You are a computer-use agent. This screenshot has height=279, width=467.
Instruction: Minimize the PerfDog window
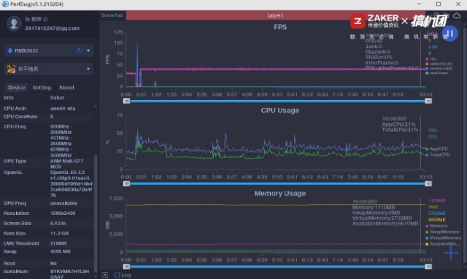[x=419, y=4]
